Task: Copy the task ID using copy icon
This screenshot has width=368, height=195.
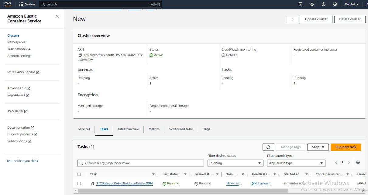Action: coord(93,183)
